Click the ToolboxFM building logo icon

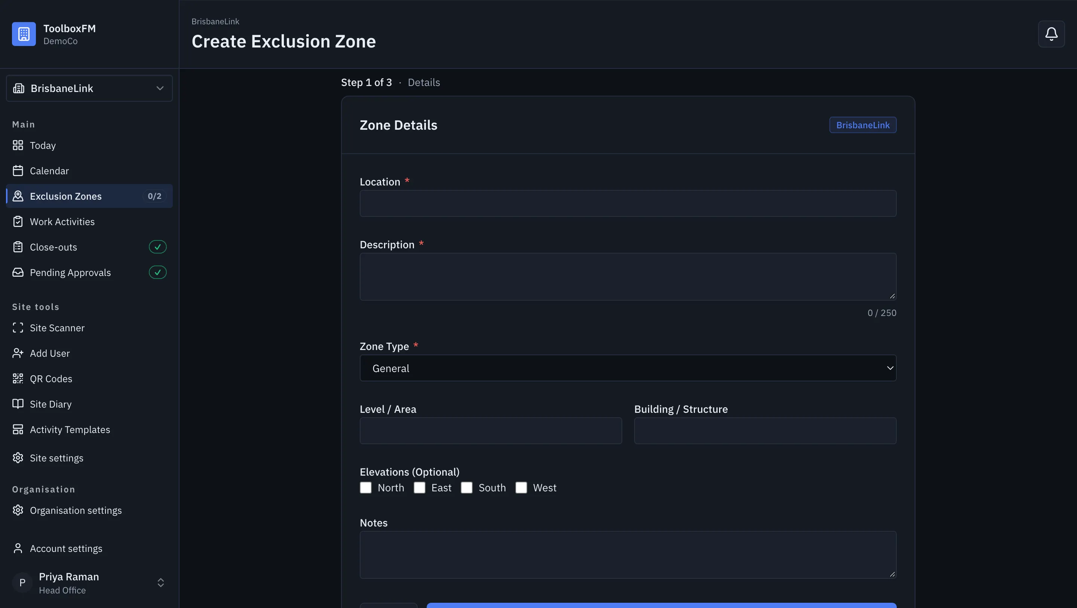coord(24,34)
